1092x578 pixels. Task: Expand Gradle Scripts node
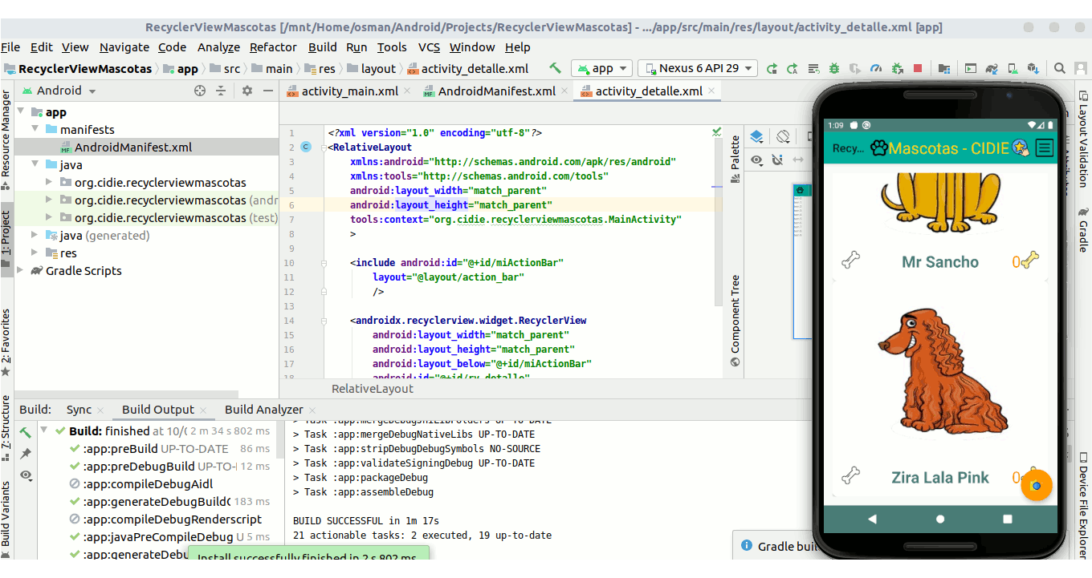coord(21,270)
